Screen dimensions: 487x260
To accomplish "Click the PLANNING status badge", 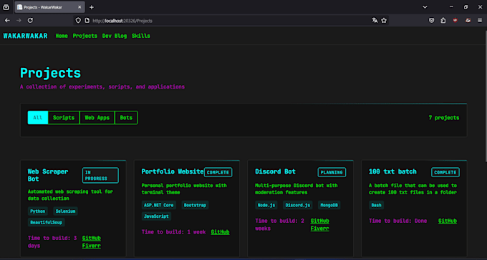I will coord(332,172).
